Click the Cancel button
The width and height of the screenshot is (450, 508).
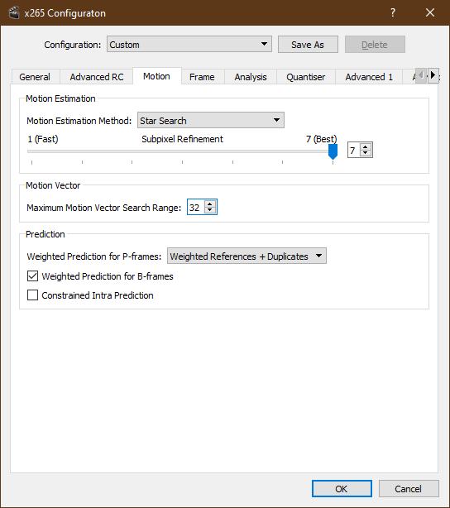pos(409,489)
